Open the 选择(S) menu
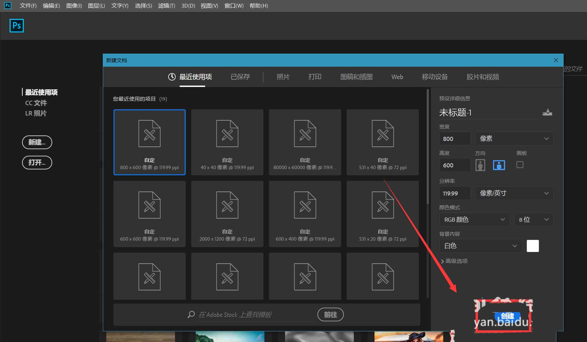Viewport: 587px width, 342px height. [x=143, y=5]
